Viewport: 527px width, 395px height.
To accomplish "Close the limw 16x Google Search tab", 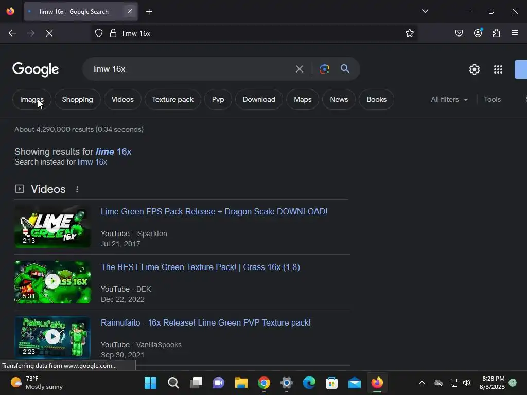I will click(x=129, y=12).
